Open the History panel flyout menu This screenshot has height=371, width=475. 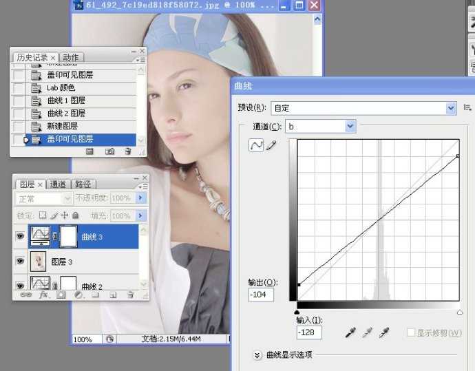click(141, 61)
